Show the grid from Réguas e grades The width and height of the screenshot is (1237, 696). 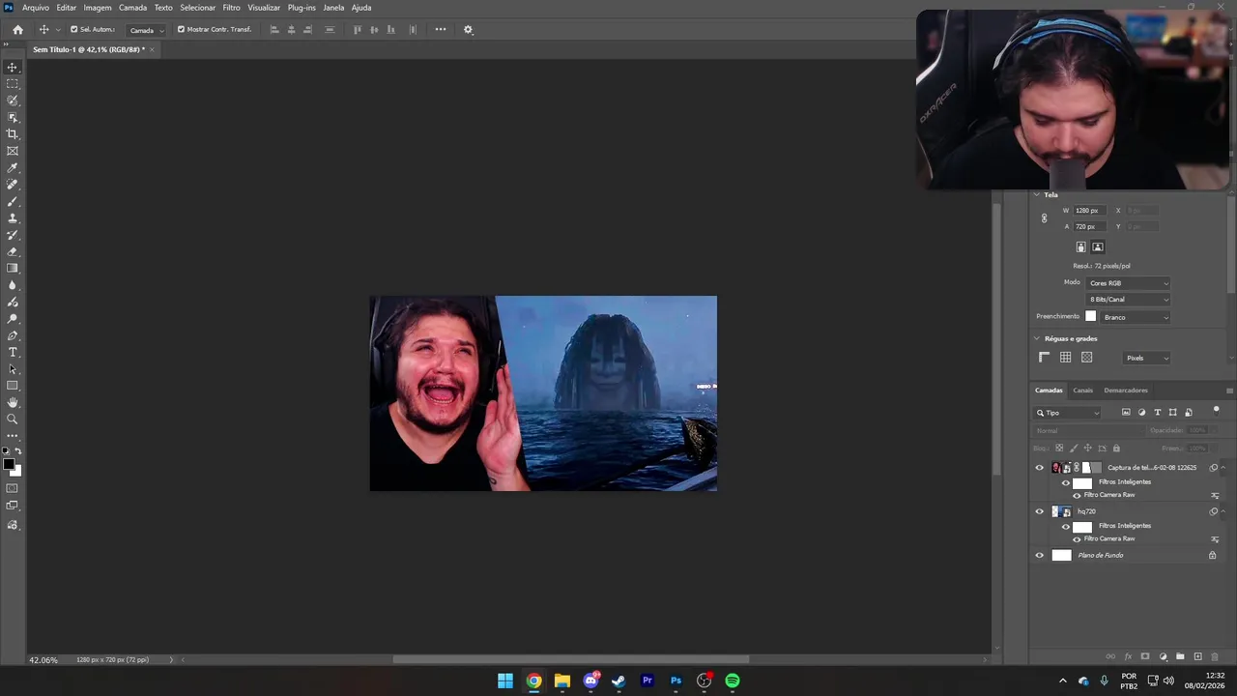1065,358
